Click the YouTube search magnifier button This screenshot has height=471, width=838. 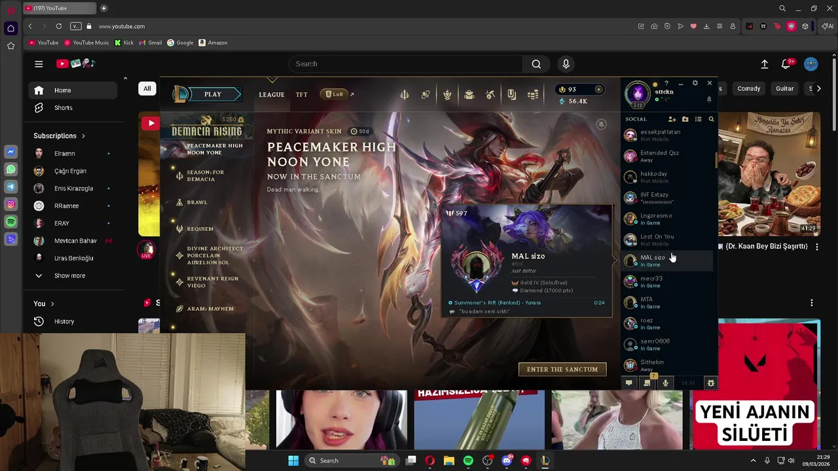pos(536,63)
